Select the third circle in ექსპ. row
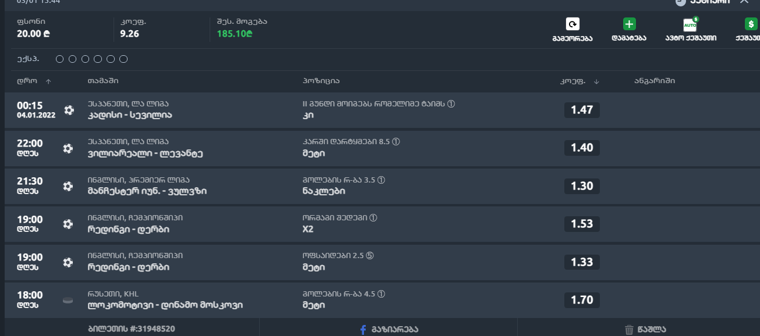The image size is (760, 336). coord(85,59)
